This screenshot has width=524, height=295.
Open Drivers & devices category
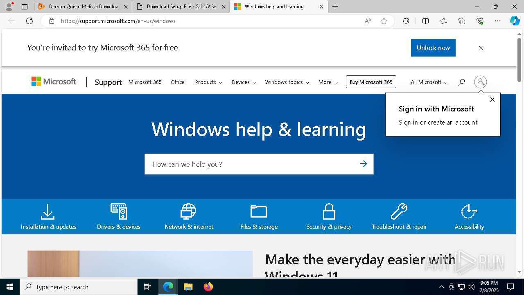pyautogui.click(x=119, y=217)
